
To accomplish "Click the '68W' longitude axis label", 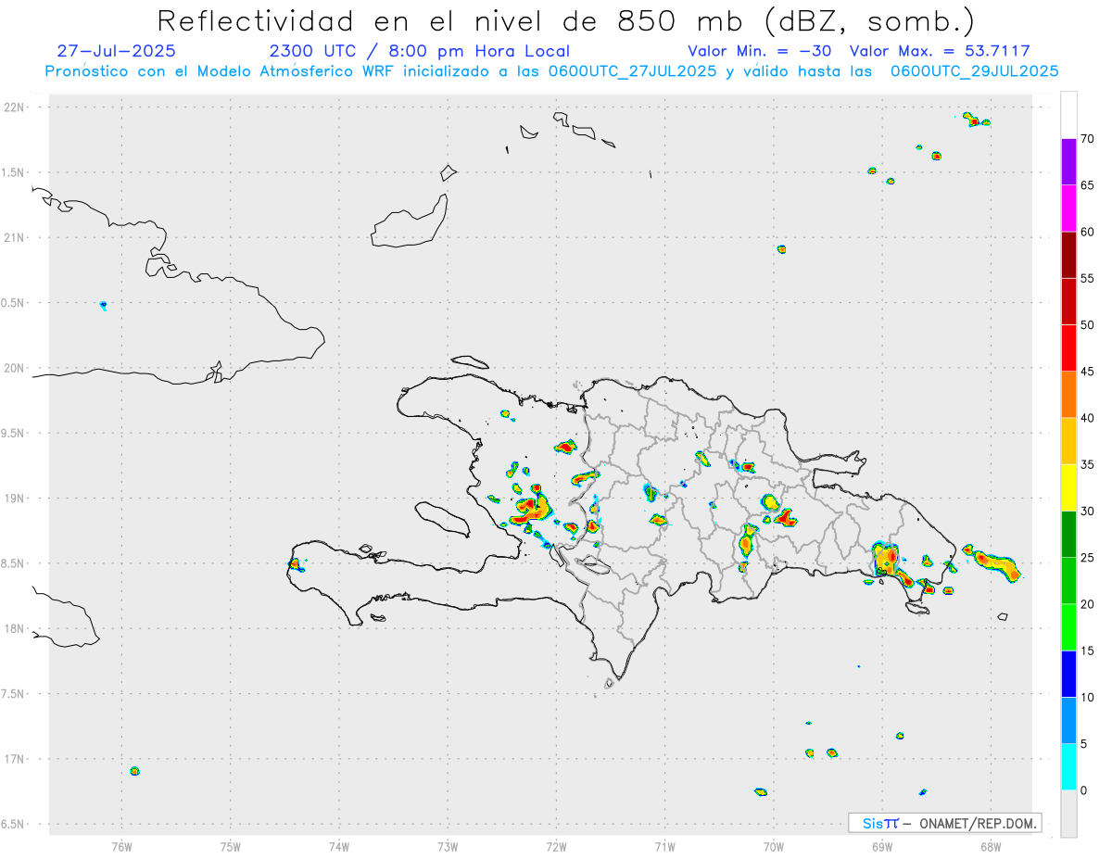I will coord(991,846).
